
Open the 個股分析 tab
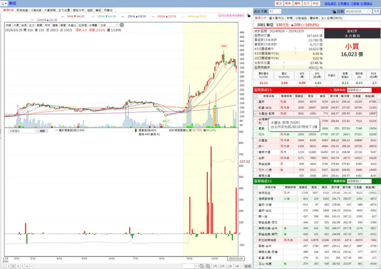(x=78, y=10)
